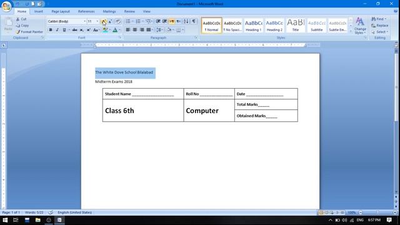
Task: Toggle Underline formatting
Action: tap(64, 30)
